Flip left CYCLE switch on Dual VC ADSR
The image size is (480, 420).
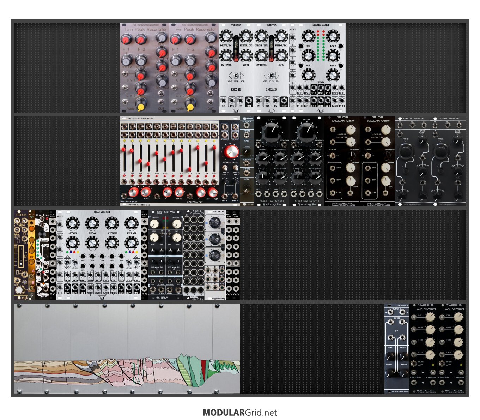75,263
